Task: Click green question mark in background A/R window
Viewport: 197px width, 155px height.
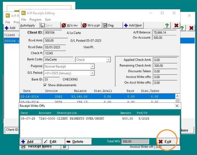Action: (x=182, y=28)
